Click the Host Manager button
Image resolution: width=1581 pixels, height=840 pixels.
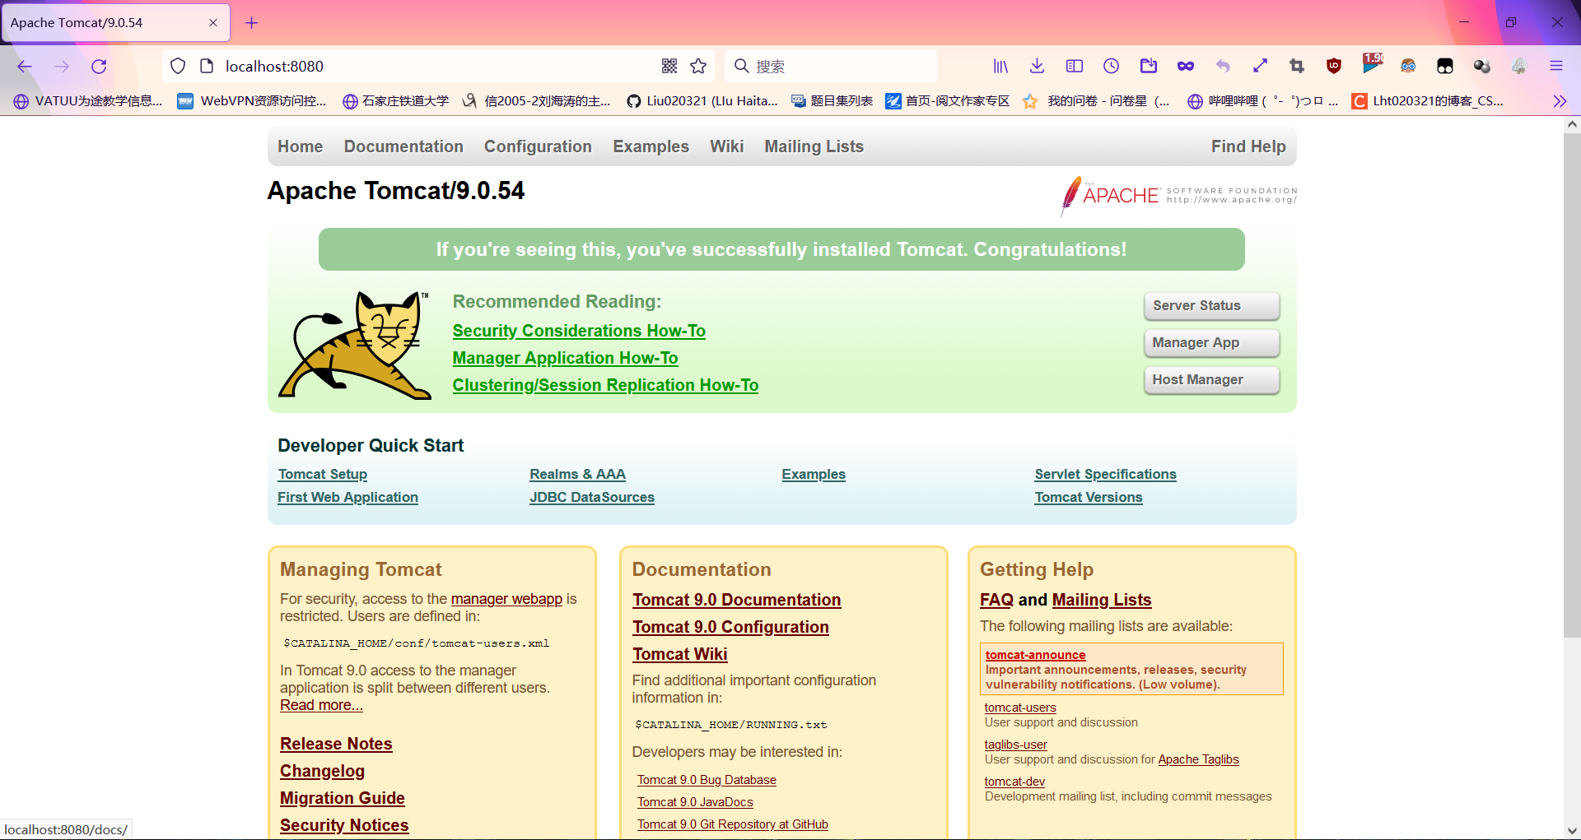tap(1211, 380)
